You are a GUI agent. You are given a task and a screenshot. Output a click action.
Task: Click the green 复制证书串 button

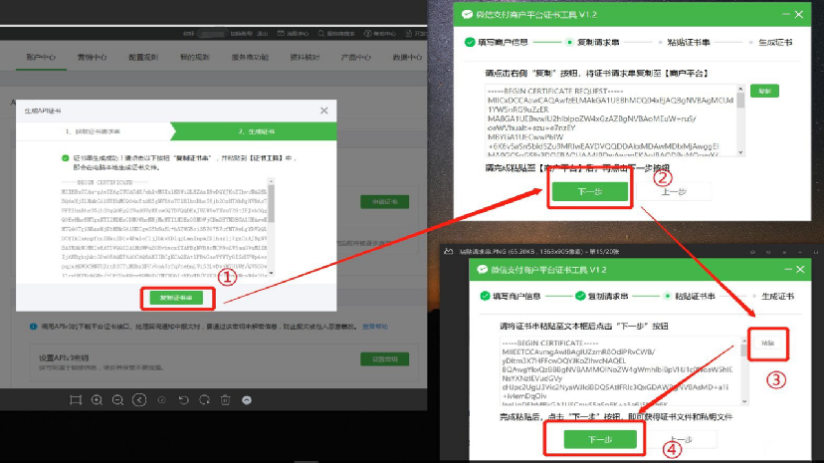pyautogui.click(x=176, y=298)
